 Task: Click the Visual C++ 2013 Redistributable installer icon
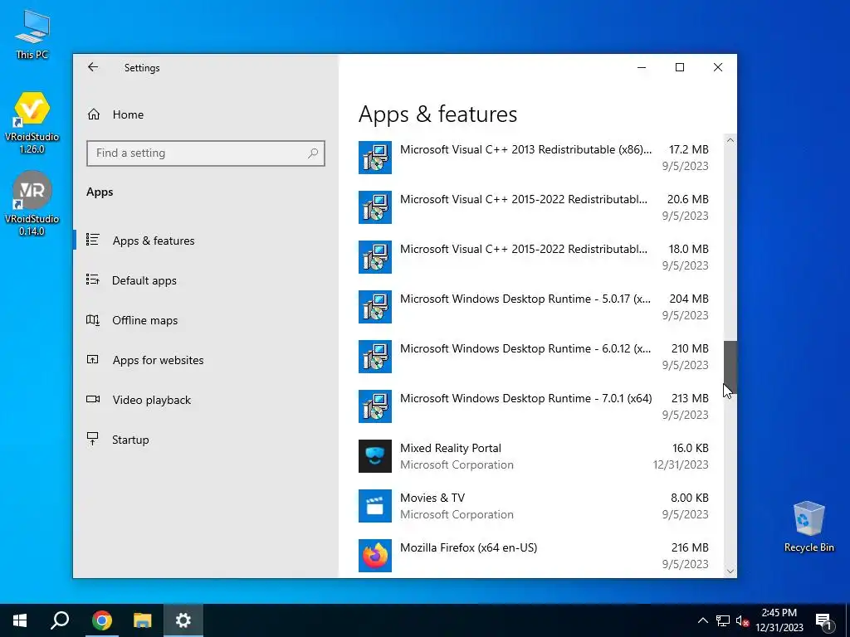375,158
